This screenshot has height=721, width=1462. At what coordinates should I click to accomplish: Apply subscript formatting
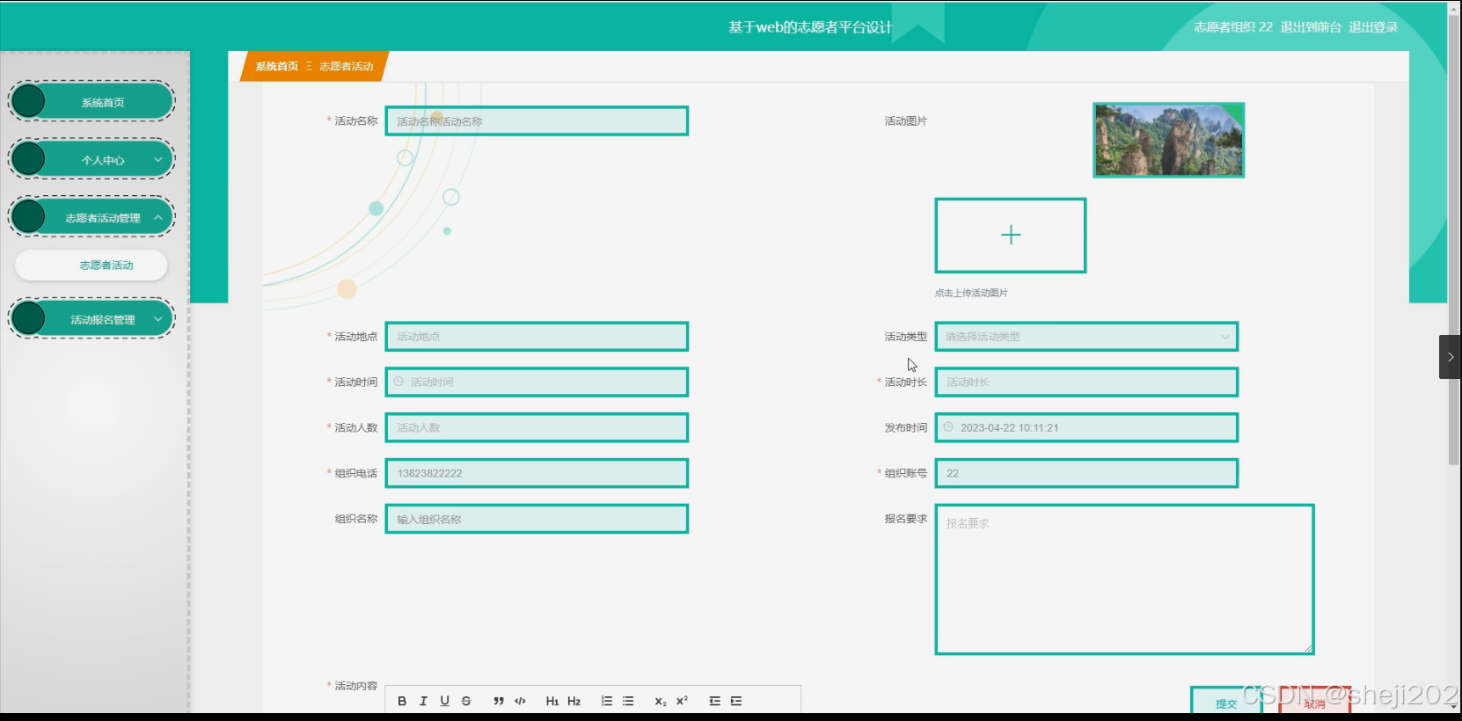pos(661,701)
